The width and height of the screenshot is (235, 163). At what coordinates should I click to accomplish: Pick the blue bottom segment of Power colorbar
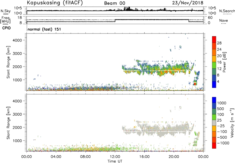(214, 84)
